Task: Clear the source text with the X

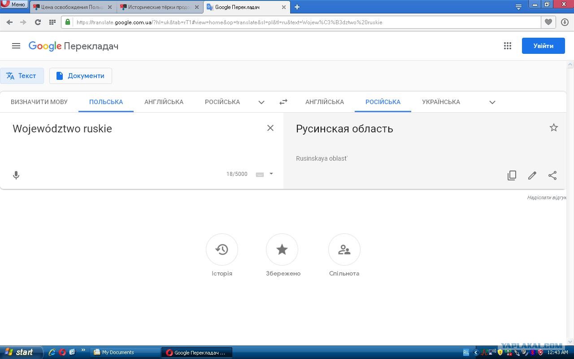Action: coord(270,128)
